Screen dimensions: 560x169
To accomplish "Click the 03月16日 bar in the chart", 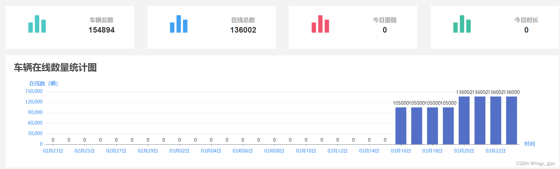I will [x=401, y=126].
